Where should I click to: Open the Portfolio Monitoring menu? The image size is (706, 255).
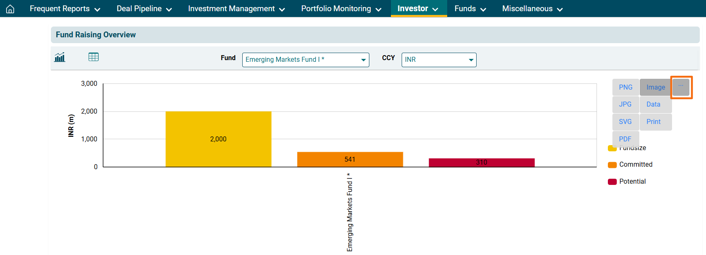(x=341, y=9)
